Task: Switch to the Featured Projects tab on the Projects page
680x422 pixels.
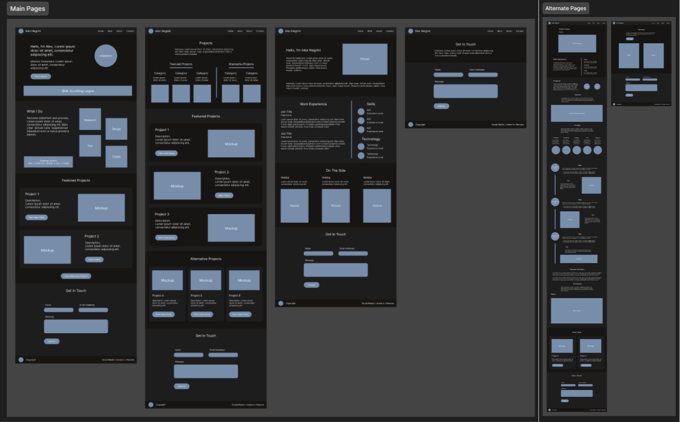Action: [181, 64]
